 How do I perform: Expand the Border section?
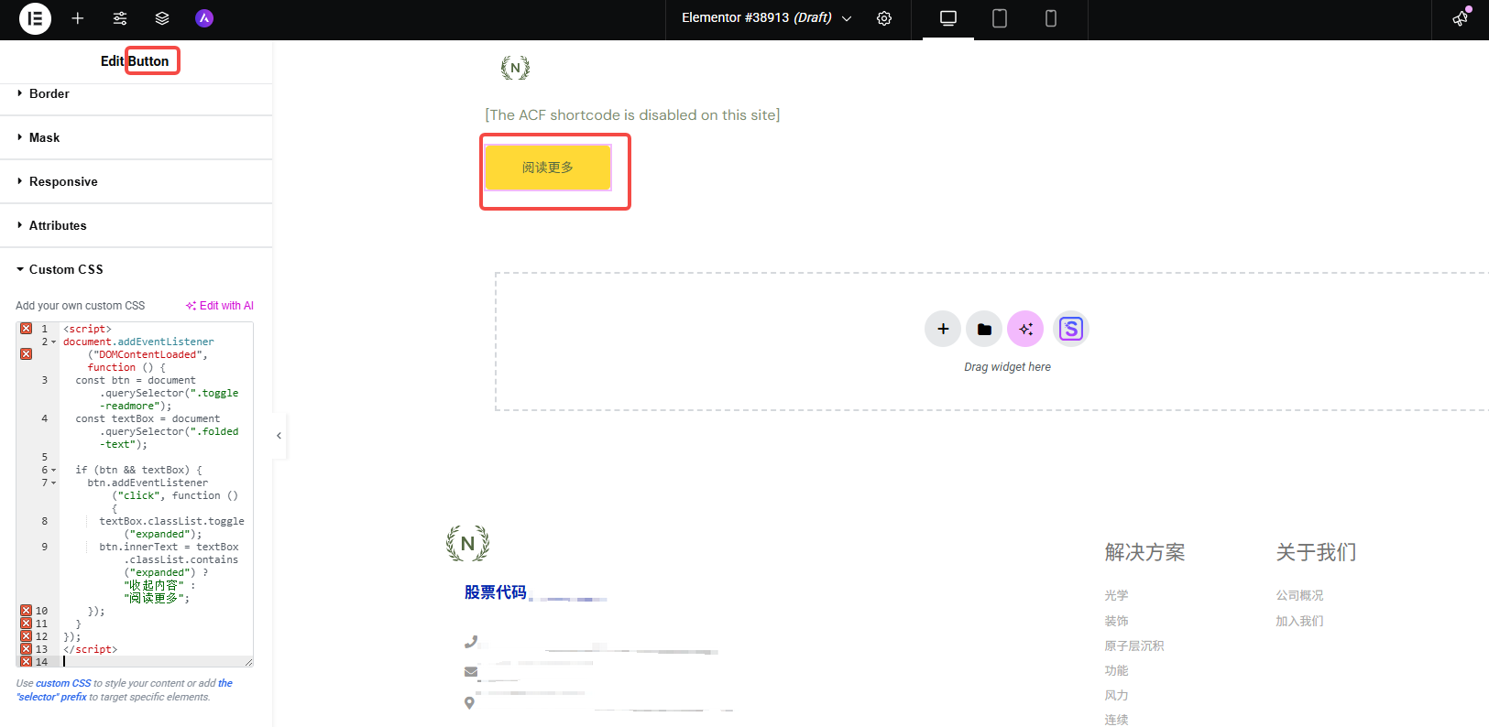[49, 93]
